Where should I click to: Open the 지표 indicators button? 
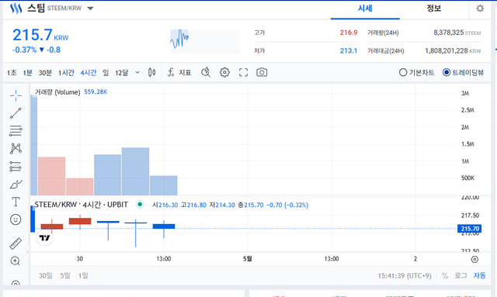click(x=179, y=73)
